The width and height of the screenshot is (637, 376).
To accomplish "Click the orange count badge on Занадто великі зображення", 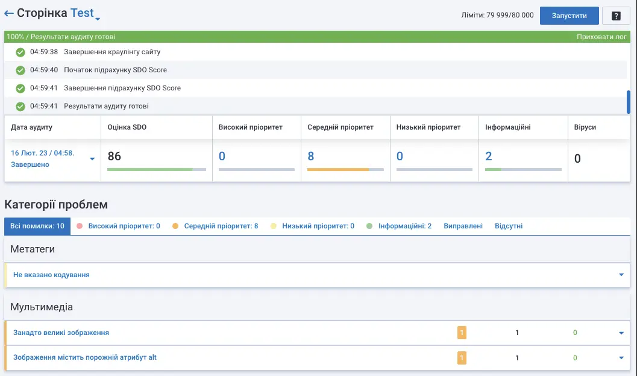I will coord(462,332).
